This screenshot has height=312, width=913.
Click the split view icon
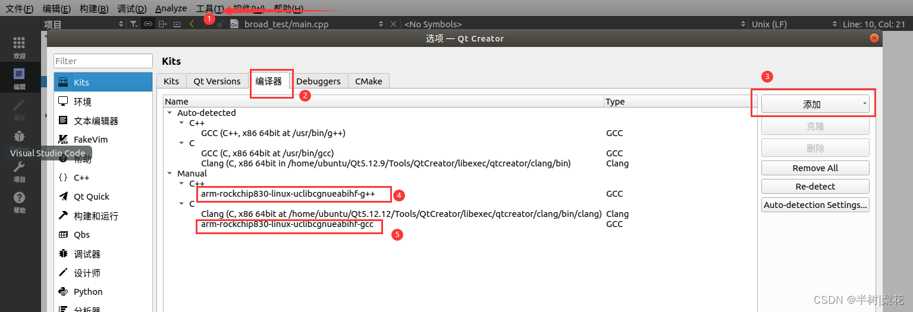[162, 24]
